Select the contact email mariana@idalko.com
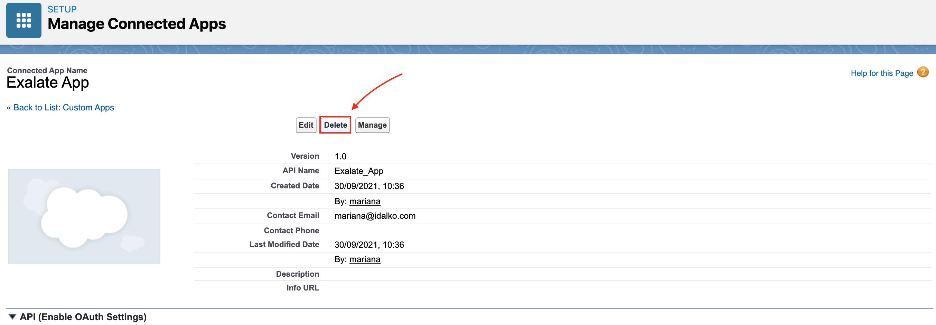This screenshot has height=325, width=936. coord(375,216)
